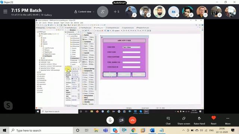Open the Windows Start menu
This screenshot has width=239, height=134.
[x=4, y=130]
